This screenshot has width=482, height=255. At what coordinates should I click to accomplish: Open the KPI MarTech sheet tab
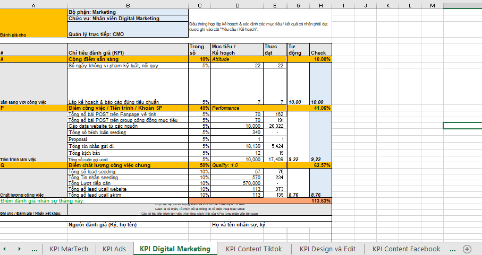click(x=69, y=249)
